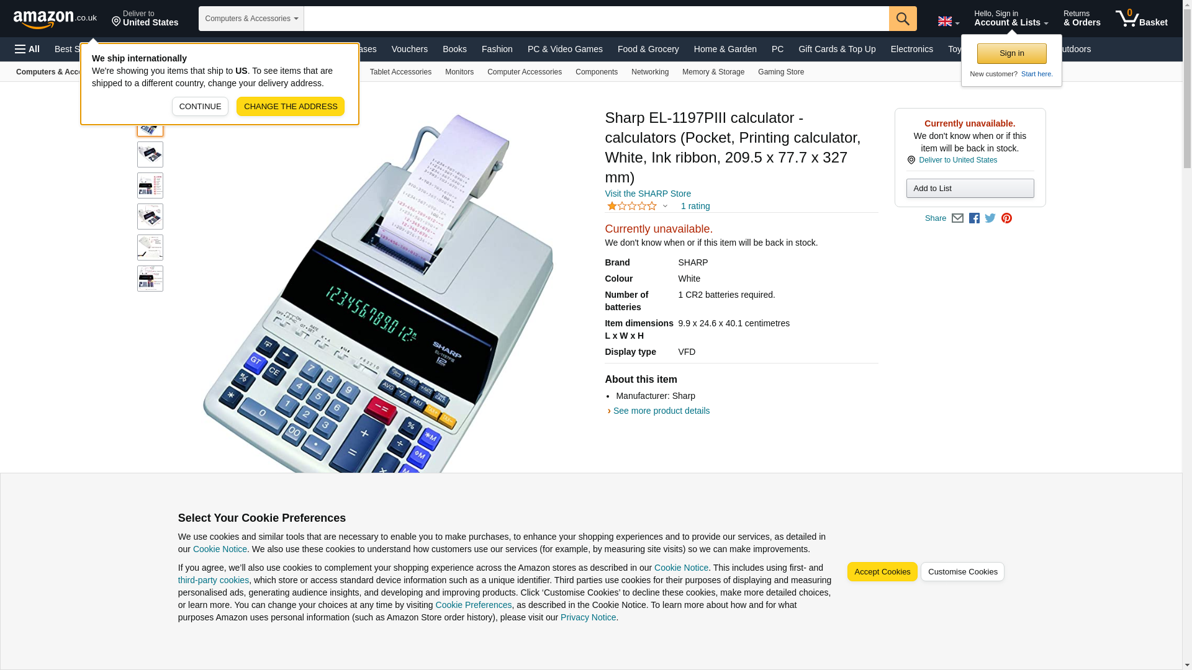Open Monitors subcategory tab
This screenshot has width=1192, height=670.
tap(459, 72)
